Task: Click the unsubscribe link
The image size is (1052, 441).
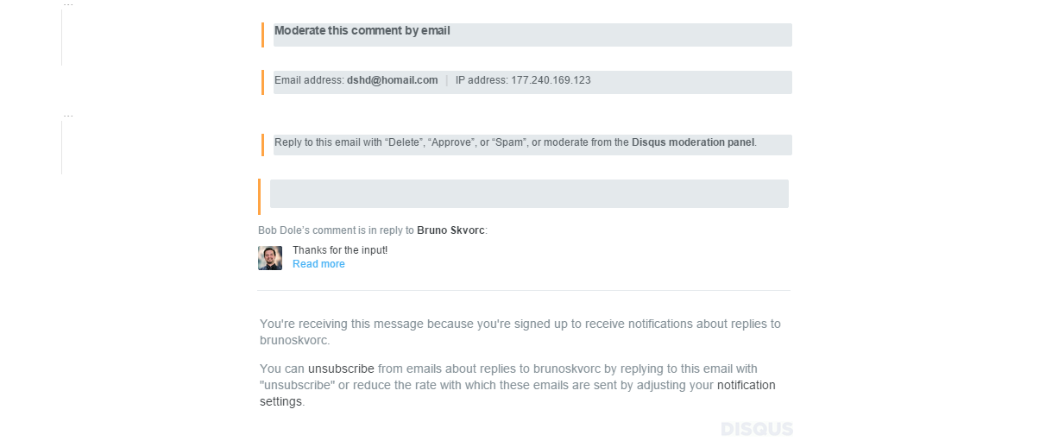Action: (341, 369)
